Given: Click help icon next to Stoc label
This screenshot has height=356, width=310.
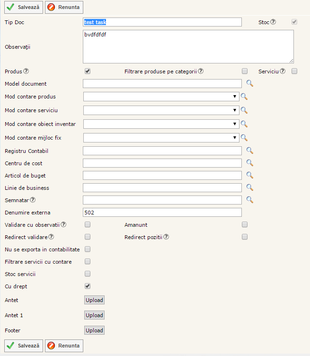Looking at the screenshot, I should (273, 22).
